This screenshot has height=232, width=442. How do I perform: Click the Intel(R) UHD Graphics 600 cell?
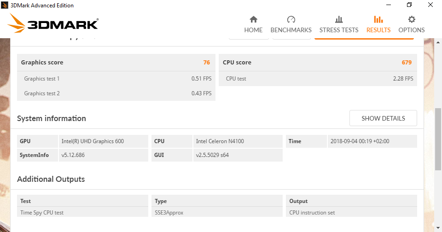tap(104, 141)
